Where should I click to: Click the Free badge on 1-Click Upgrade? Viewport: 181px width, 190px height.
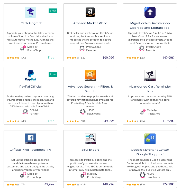[x=53, y=11]
